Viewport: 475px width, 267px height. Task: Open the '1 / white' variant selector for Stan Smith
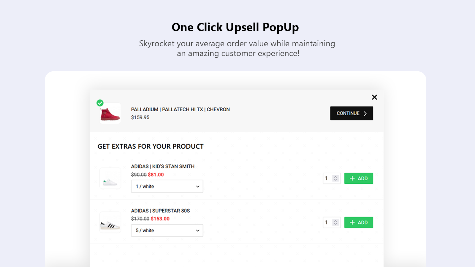[167, 186]
